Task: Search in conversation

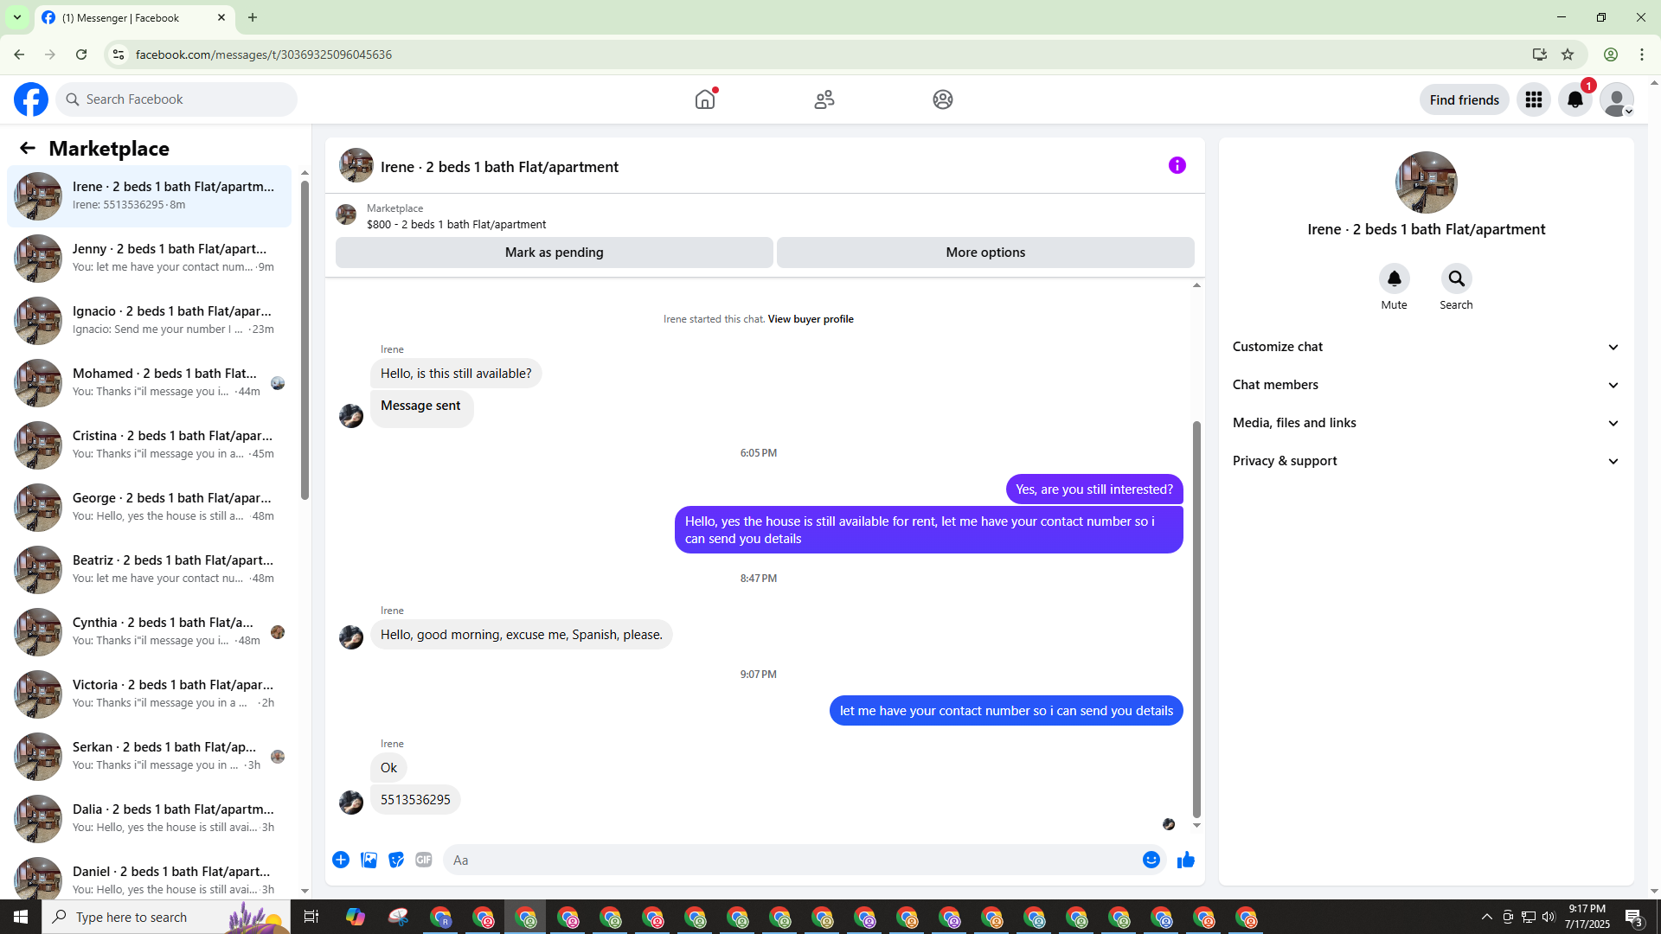Action: click(x=1456, y=278)
